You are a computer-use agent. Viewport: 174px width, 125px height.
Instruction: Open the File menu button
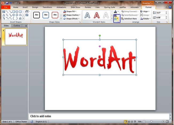pyautogui.click(x=5, y=7)
